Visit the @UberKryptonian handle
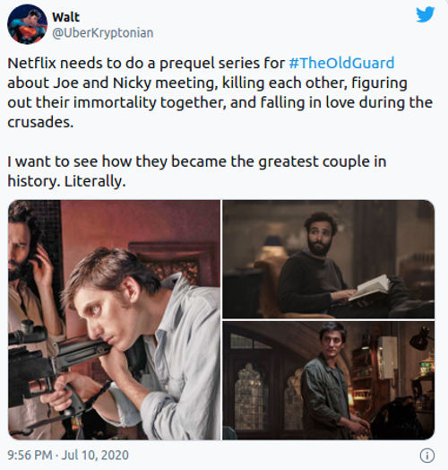Screen dimensions: 448x470 [x=103, y=33]
